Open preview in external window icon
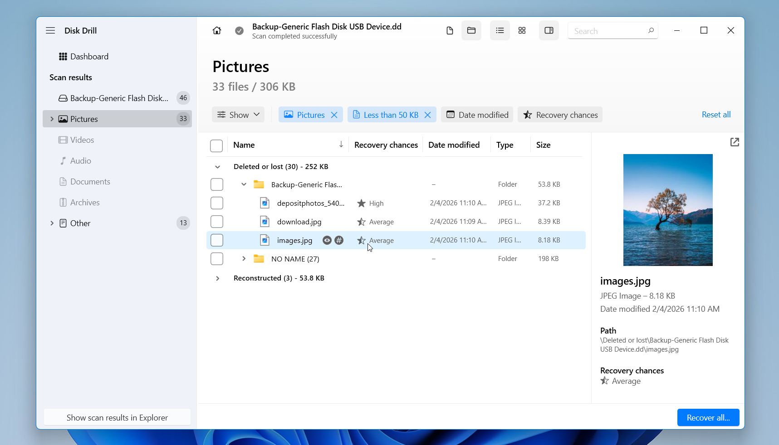 (735, 142)
